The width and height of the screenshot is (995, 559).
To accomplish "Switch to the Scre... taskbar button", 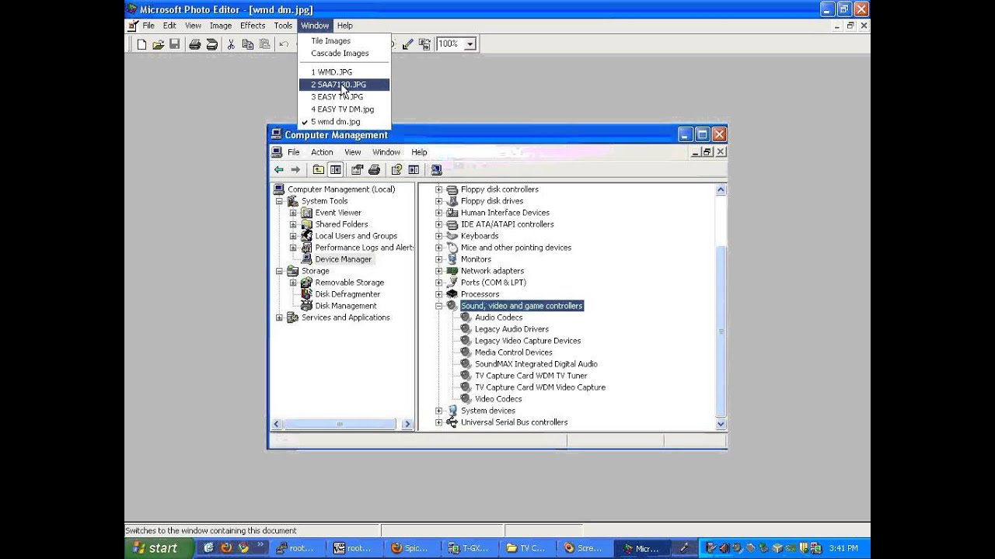I will pyautogui.click(x=585, y=548).
